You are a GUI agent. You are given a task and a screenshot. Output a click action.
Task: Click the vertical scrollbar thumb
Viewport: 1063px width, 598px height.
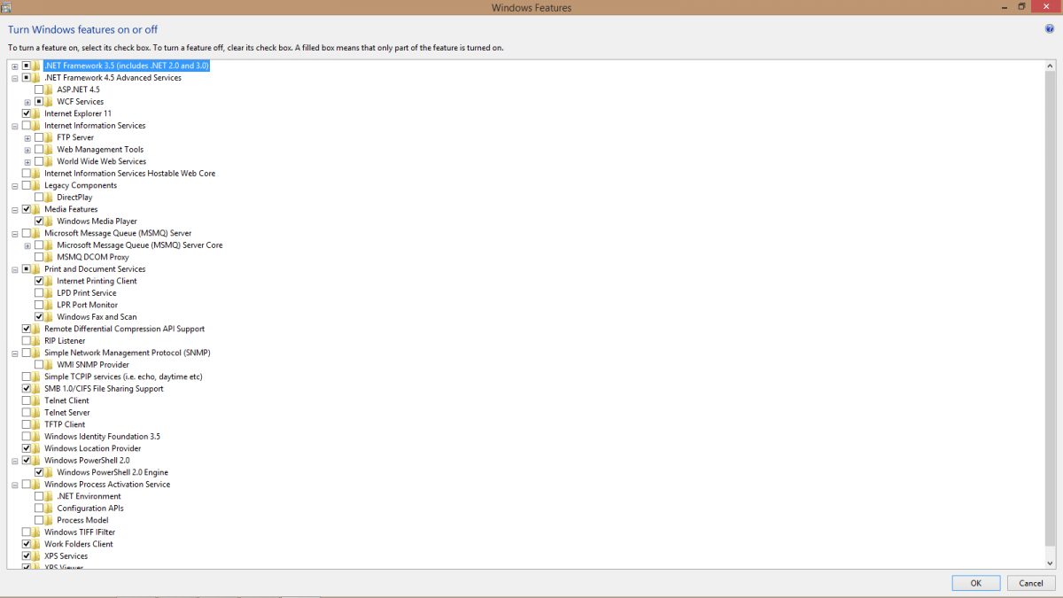tap(1051, 308)
